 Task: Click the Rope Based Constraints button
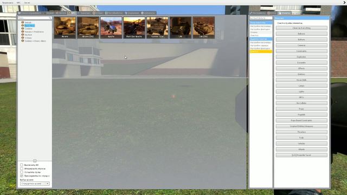point(301,120)
